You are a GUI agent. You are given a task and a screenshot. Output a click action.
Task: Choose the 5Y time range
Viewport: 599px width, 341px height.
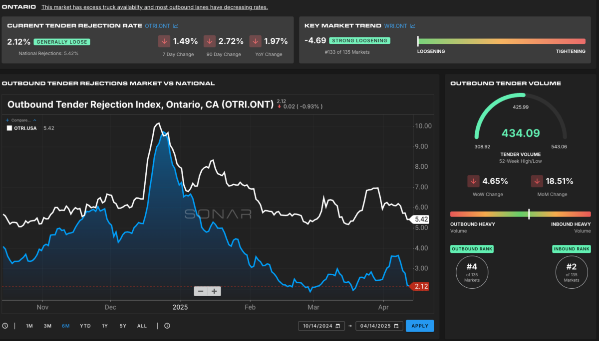(123, 326)
